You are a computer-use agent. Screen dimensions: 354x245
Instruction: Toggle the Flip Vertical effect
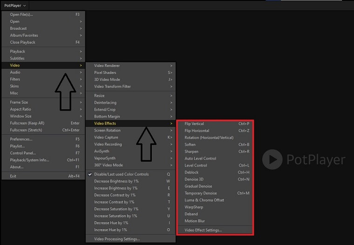click(x=215, y=124)
